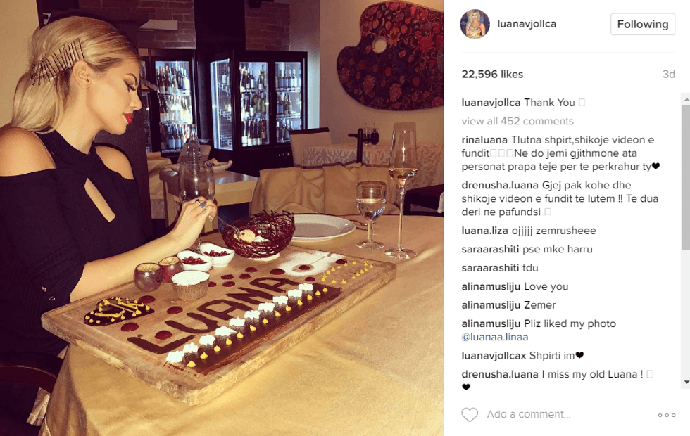This screenshot has height=436, width=690.
Task: Expand view all 452 comments
Action: click(x=517, y=121)
